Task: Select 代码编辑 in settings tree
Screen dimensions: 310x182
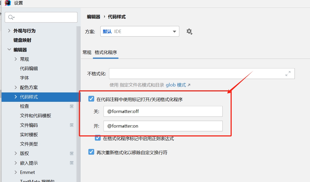Action: coord(29,68)
